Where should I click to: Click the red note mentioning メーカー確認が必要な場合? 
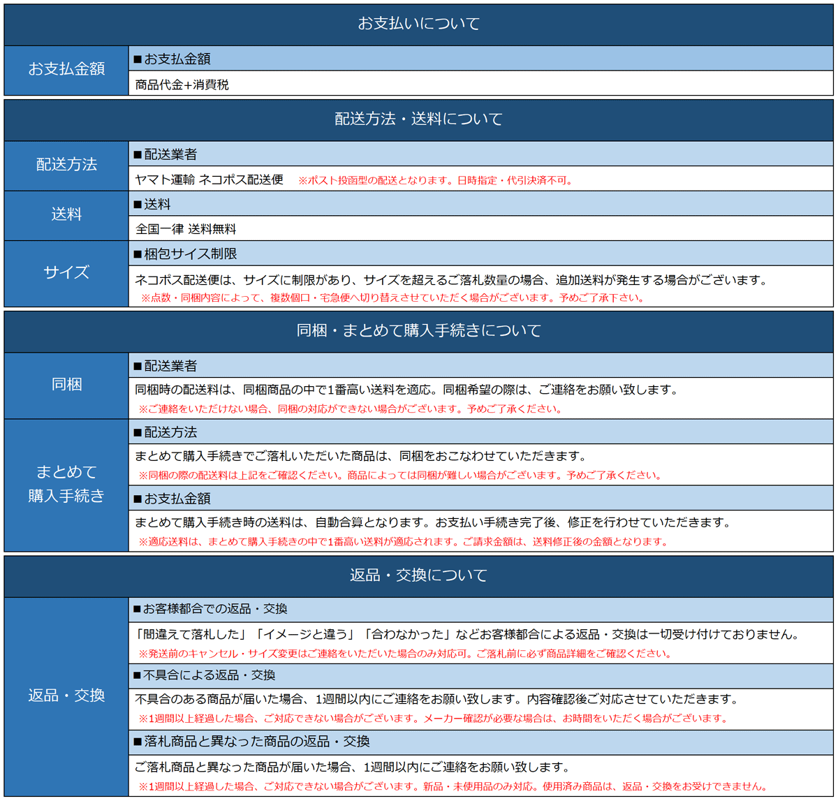click(433, 719)
